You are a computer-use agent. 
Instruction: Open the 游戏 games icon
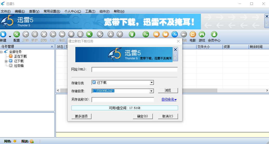coord(202,35)
